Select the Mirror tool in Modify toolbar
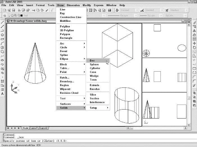The image size is (197, 147). 194,30
